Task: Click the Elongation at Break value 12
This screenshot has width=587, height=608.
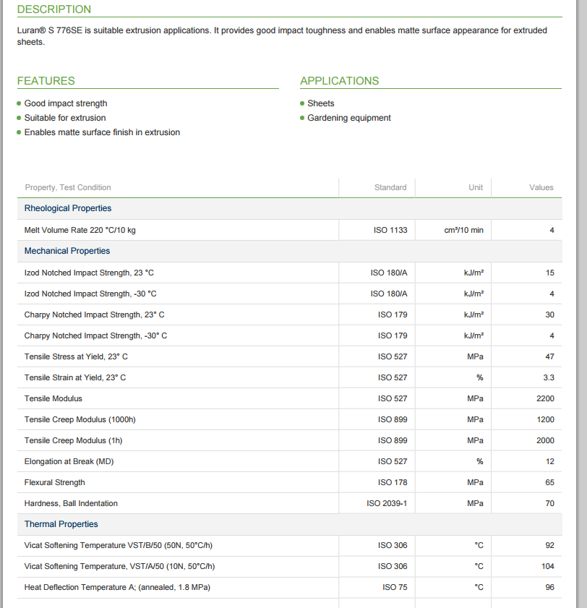Action: (x=550, y=461)
